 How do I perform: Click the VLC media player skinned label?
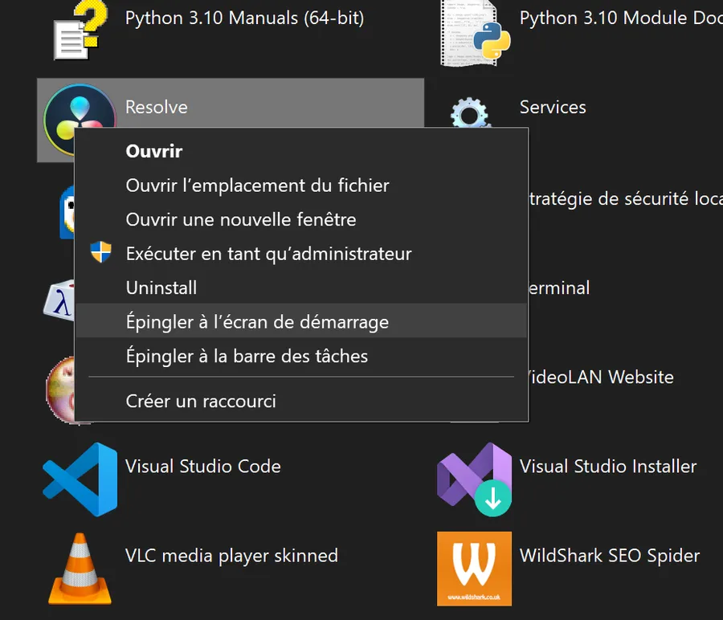[231, 556]
